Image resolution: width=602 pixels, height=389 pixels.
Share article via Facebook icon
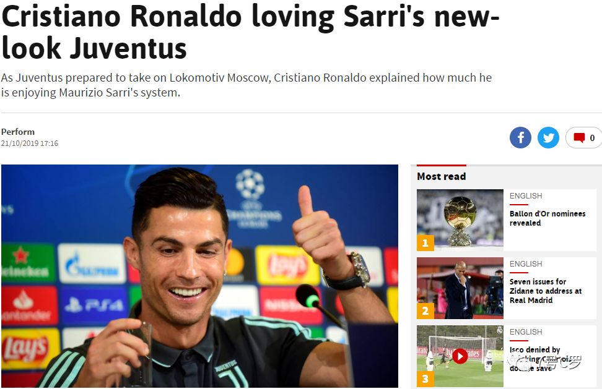click(520, 137)
